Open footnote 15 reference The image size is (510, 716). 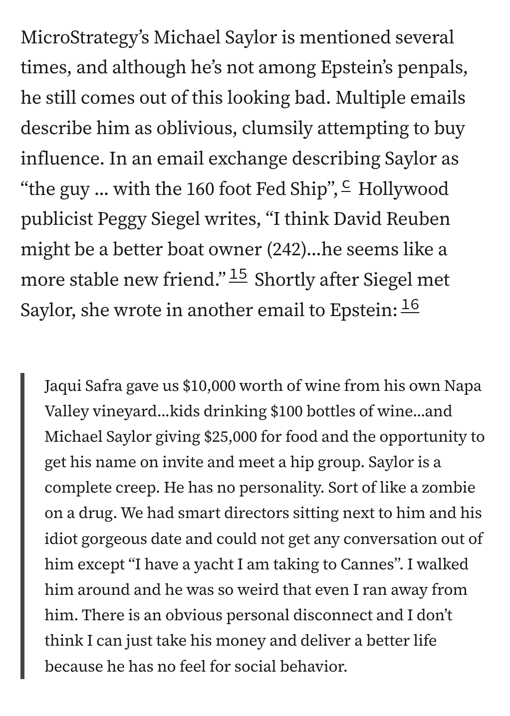coord(239,274)
